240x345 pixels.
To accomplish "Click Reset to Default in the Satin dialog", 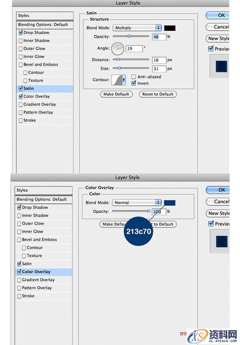I will click(158, 94).
